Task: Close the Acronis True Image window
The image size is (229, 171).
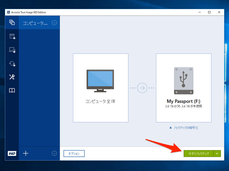Action: coord(219,12)
